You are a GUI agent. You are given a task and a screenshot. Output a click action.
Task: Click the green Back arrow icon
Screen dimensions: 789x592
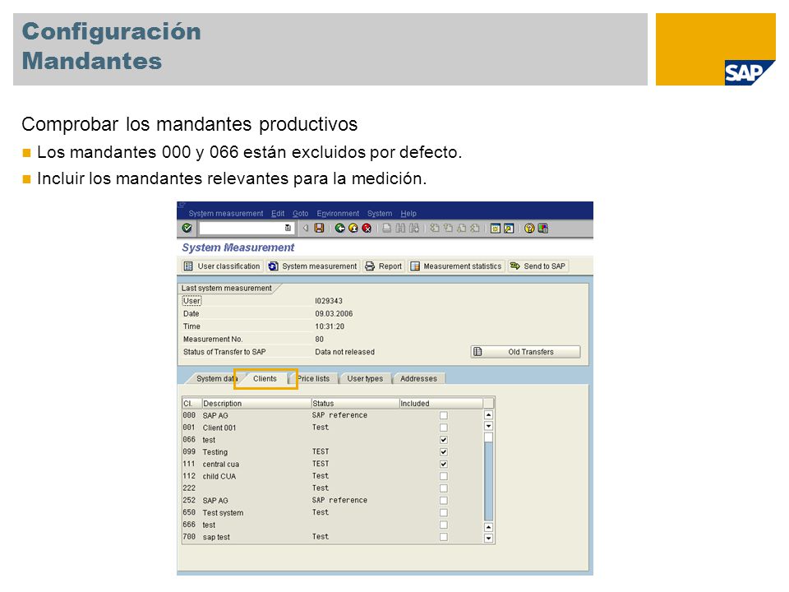[339, 228]
